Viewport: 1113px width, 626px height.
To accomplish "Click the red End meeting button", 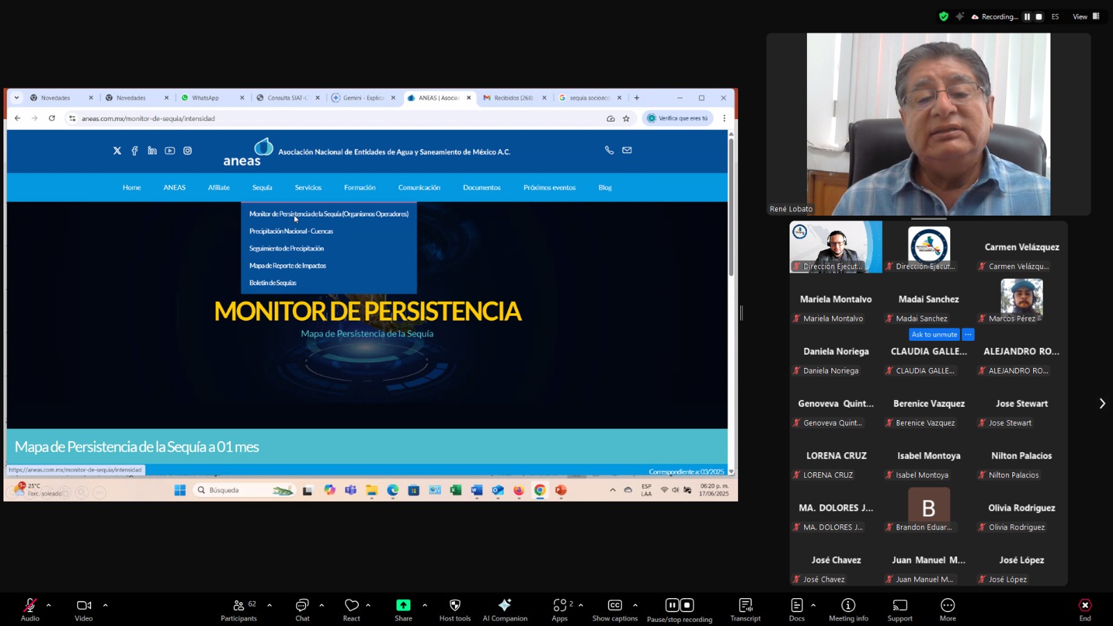I will [1085, 609].
